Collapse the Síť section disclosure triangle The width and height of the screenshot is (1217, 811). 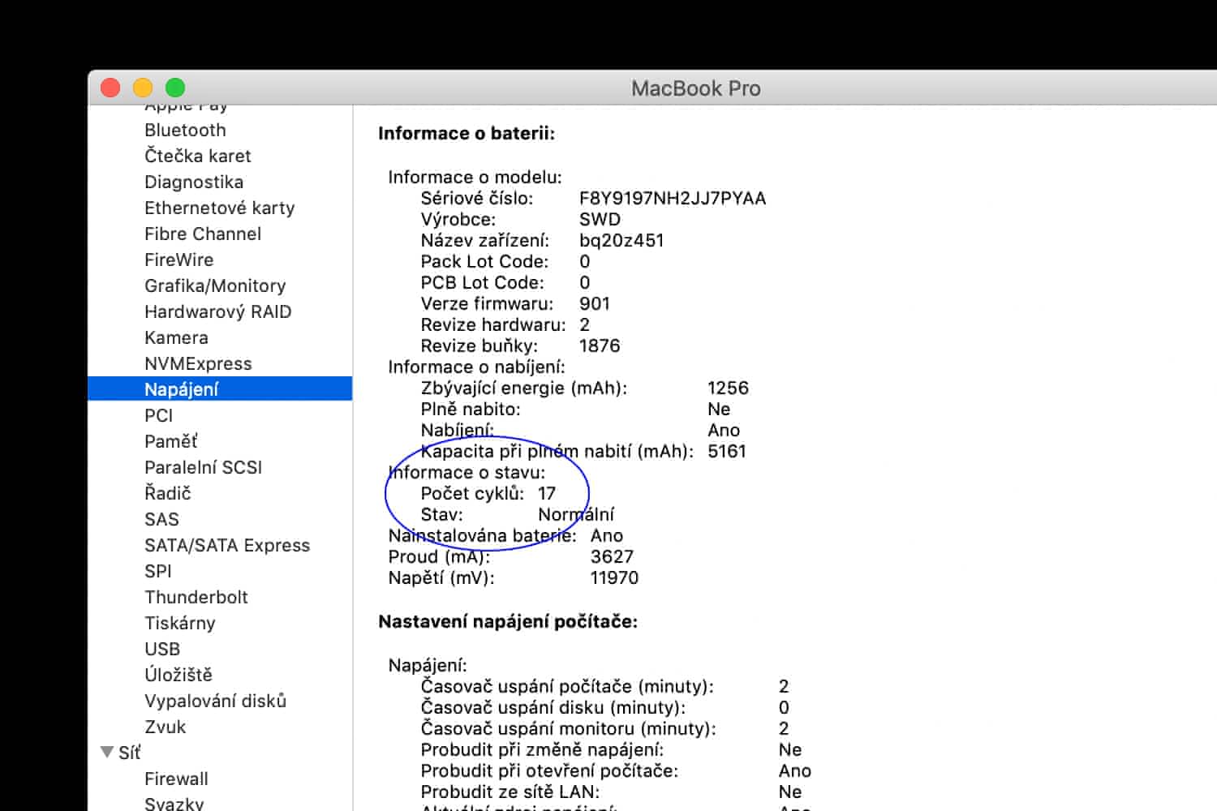coord(107,752)
